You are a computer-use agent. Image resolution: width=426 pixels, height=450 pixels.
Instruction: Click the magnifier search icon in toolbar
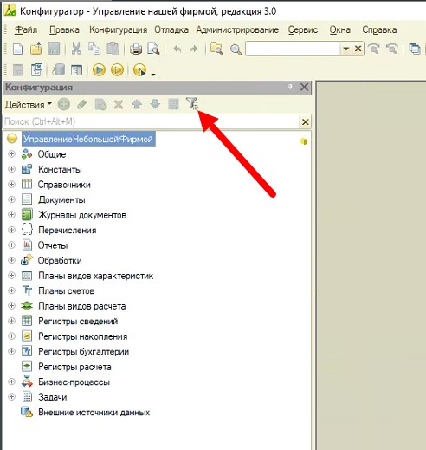coord(236,49)
